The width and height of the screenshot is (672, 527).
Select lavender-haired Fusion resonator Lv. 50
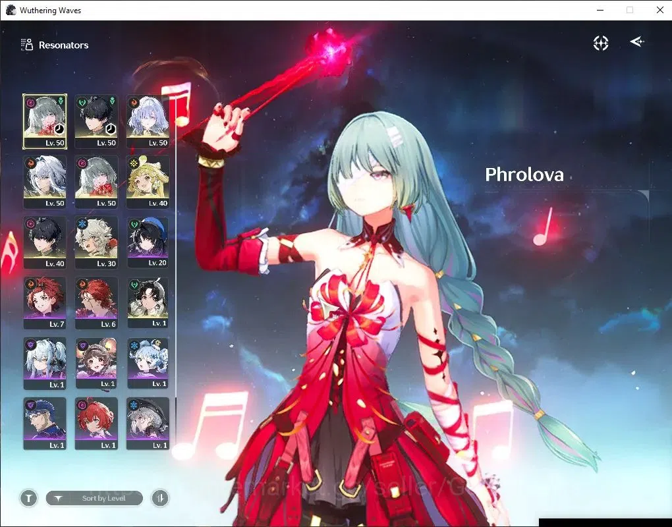pyautogui.click(x=148, y=122)
